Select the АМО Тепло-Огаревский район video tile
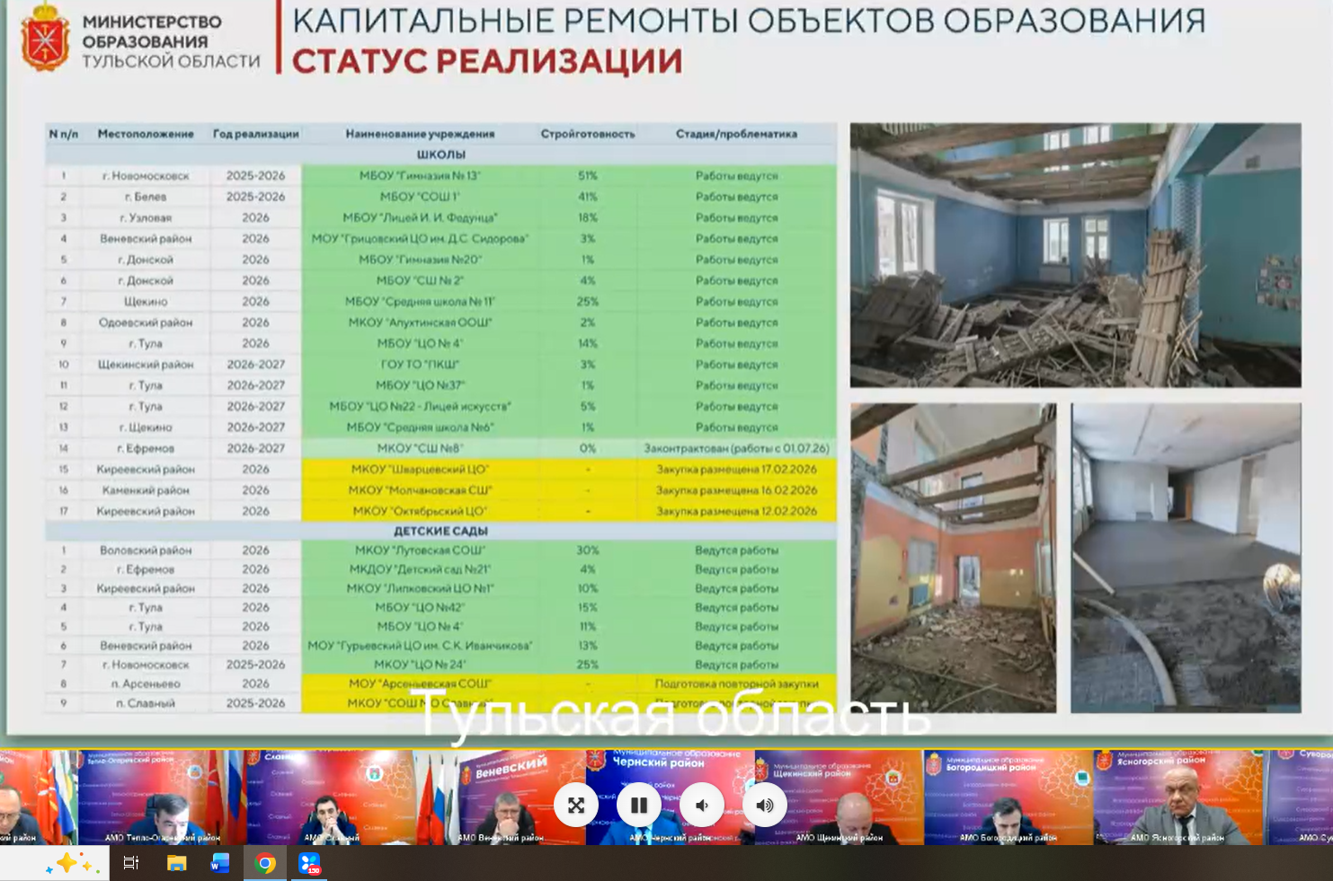1333x881 pixels. pos(162,796)
